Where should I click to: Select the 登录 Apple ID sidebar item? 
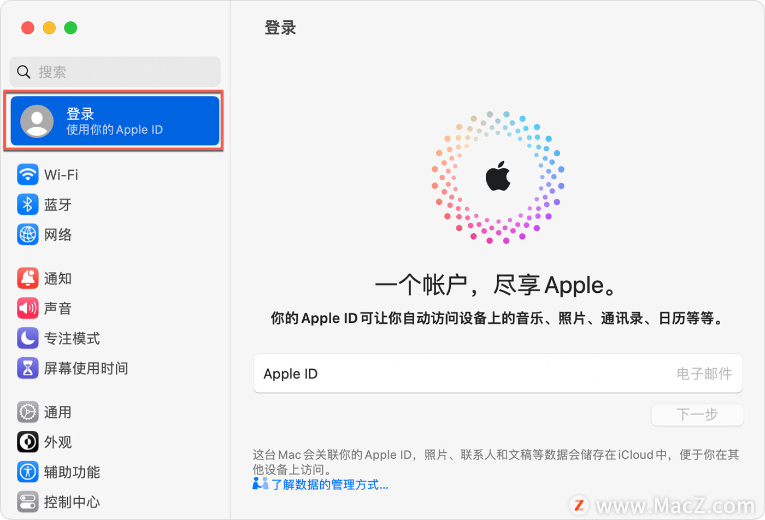115,121
